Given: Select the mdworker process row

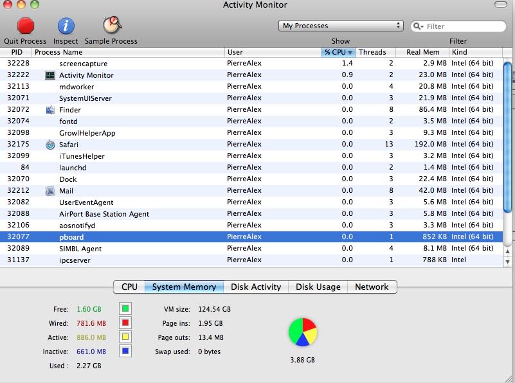Looking at the screenshot, I should (251, 87).
